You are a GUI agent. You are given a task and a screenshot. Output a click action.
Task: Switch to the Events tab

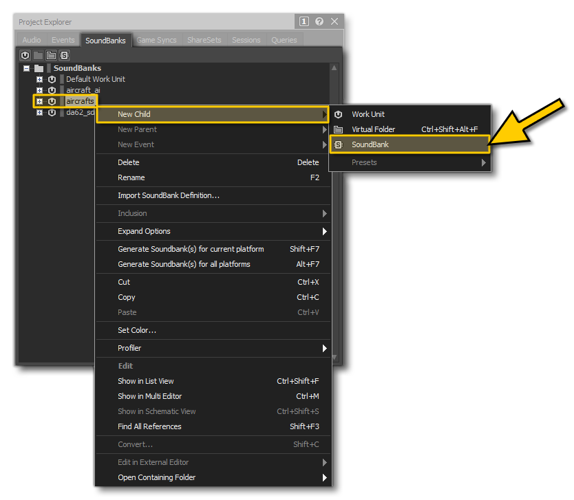pos(63,39)
